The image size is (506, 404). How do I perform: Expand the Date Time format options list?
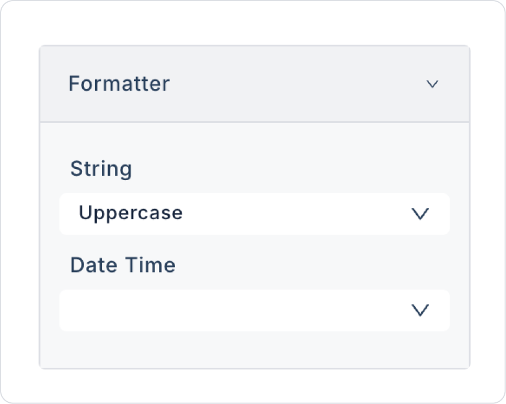pos(254,311)
